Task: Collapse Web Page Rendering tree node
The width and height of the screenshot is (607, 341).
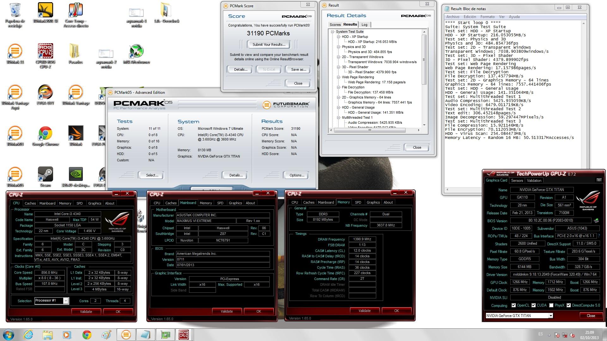Action: (x=339, y=77)
